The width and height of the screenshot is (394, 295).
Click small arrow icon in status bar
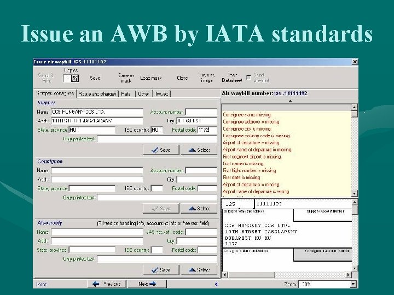coord(216,284)
